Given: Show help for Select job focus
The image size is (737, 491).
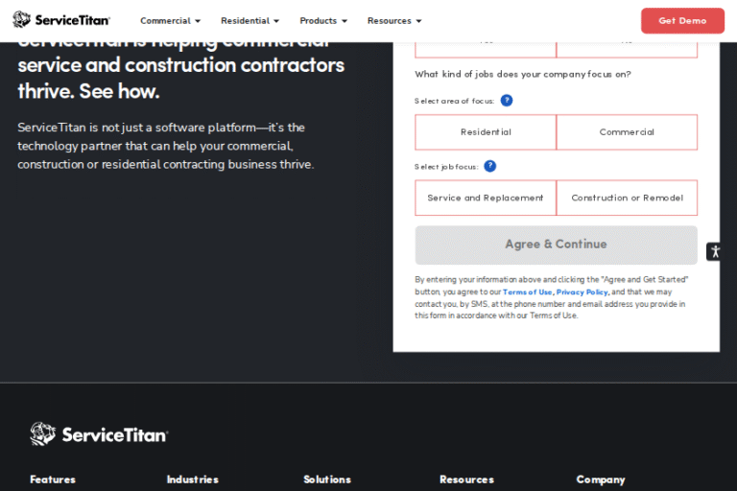Looking at the screenshot, I should (489, 166).
